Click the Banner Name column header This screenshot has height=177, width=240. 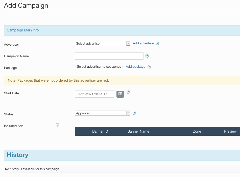(138, 131)
